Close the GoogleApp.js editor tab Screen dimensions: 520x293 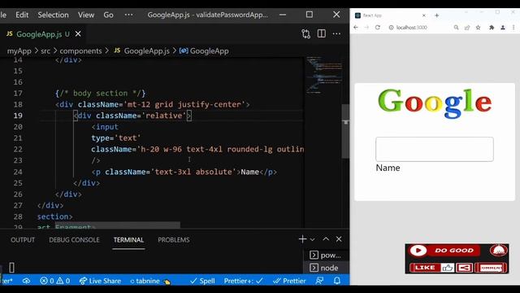78,34
